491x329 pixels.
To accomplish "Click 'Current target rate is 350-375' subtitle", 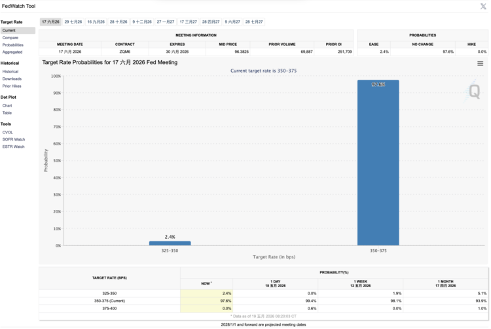I will [x=264, y=71].
